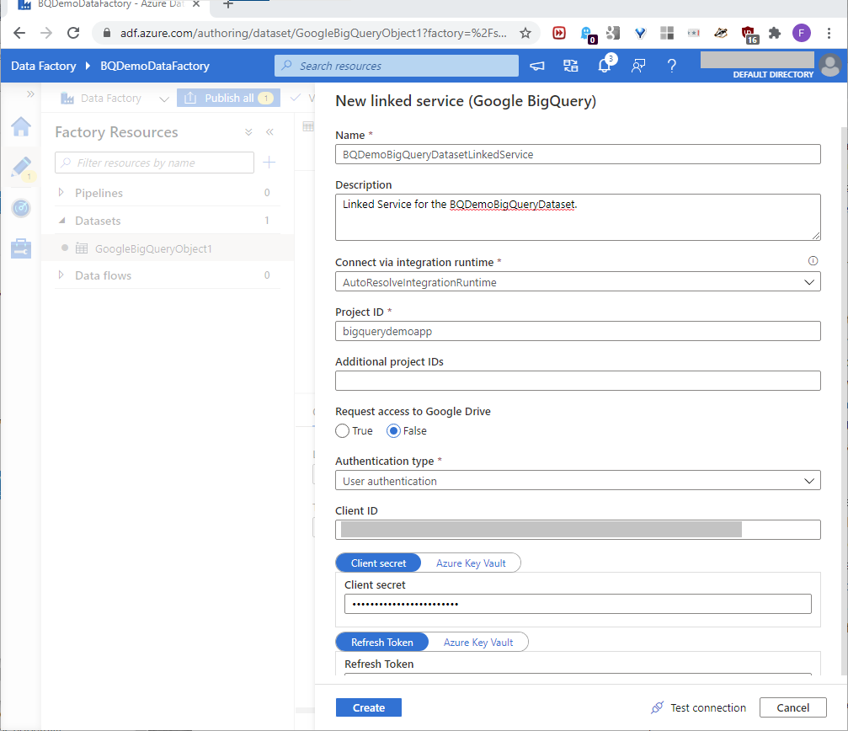Click the Filter resources by name box
This screenshot has height=731, width=848.
pos(154,163)
